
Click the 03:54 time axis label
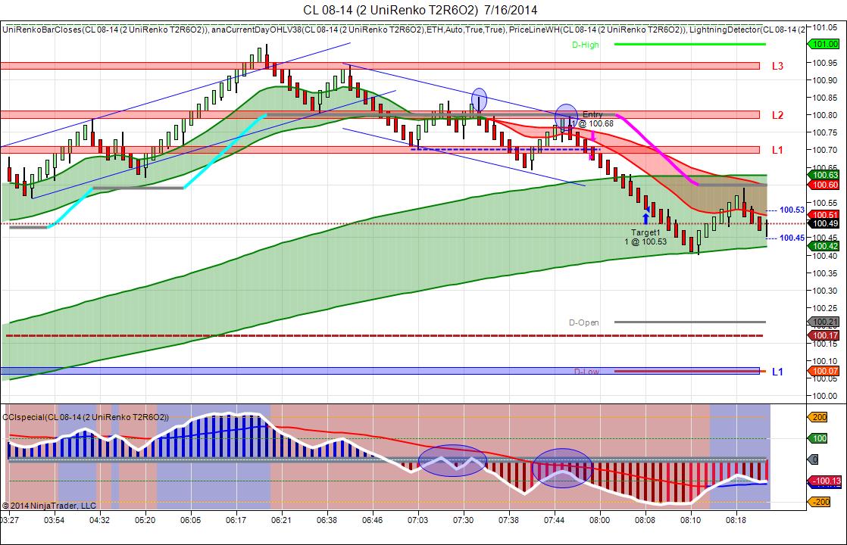[x=54, y=520]
